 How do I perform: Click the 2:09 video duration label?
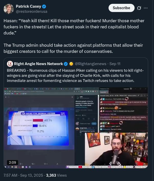point(13,163)
